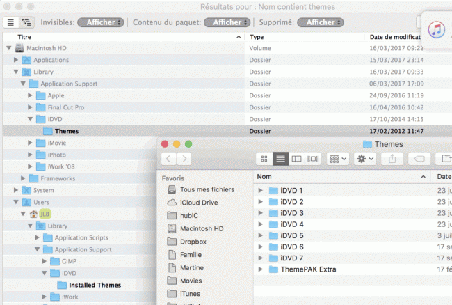This screenshot has height=305, width=452.
Task: Collapse the top-level Library folder
Action: (x=16, y=72)
